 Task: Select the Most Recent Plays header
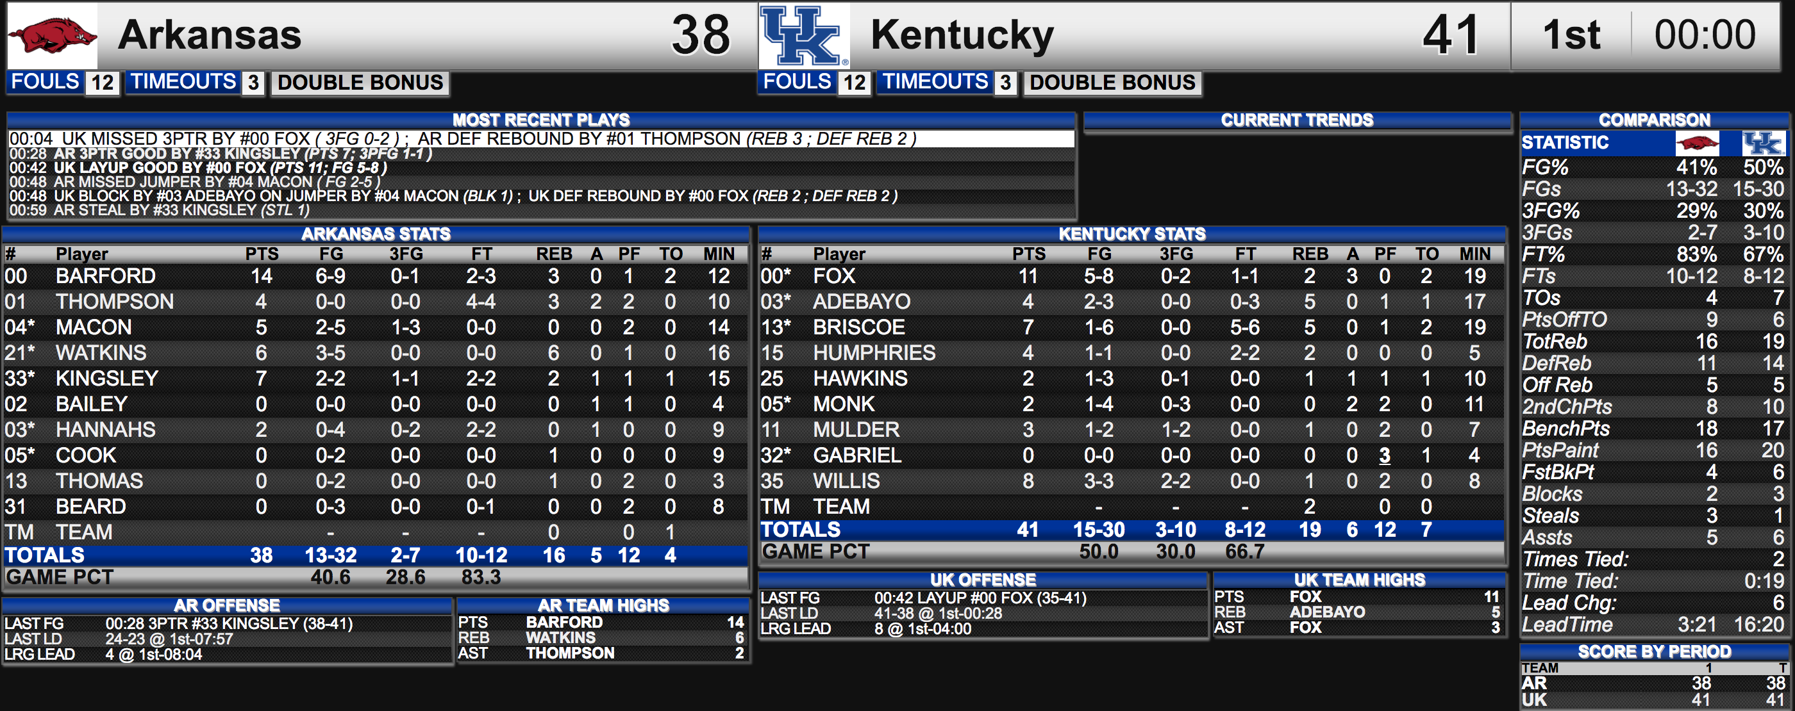click(540, 120)
